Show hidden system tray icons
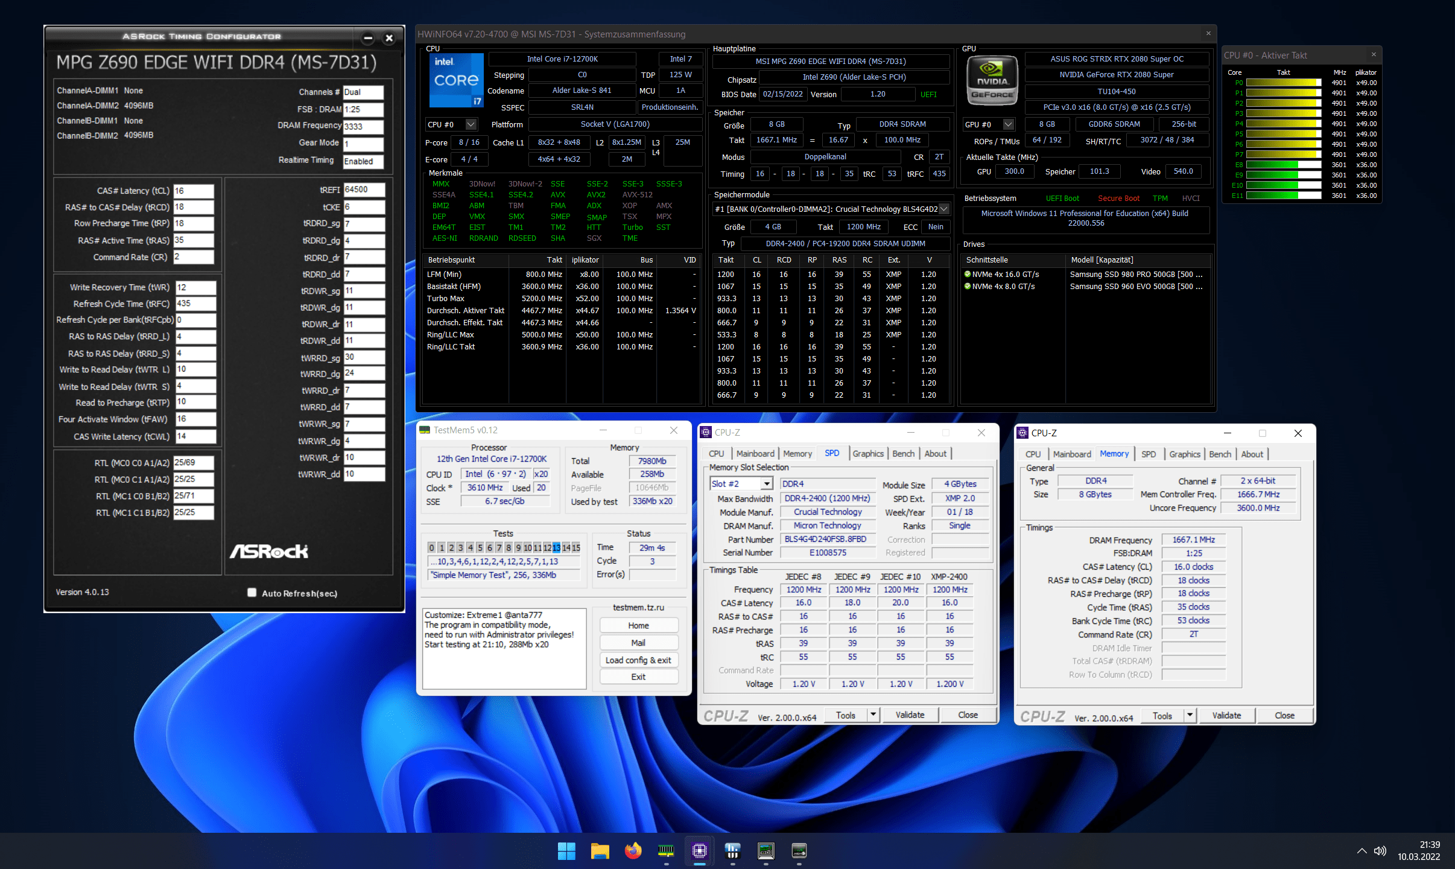The height and width of the screenshot is (869, 1455). [1361, 851]
